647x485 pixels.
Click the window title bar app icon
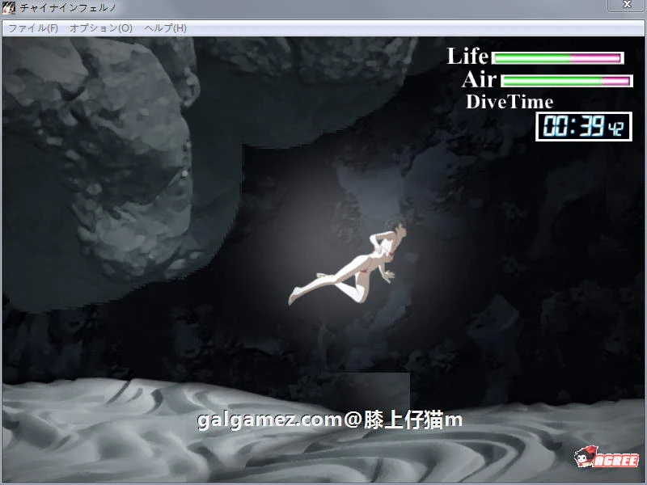pyautogui.click(x=9, y=7)
